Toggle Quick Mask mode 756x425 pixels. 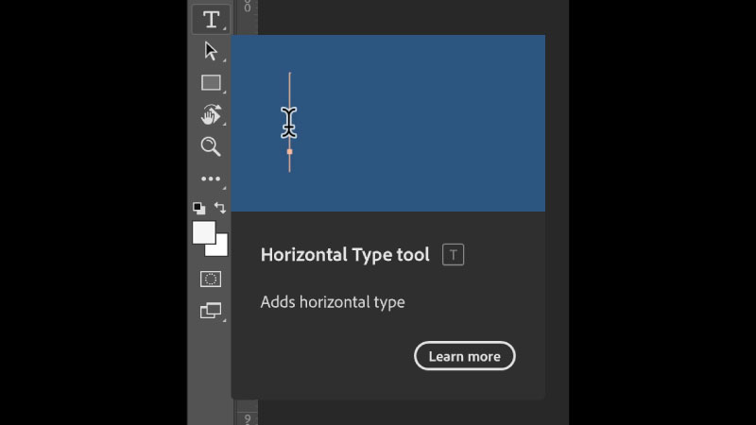211,280
